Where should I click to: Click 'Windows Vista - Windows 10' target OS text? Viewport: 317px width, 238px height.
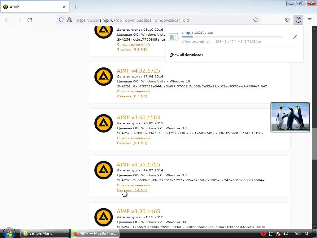click(166, 82)
